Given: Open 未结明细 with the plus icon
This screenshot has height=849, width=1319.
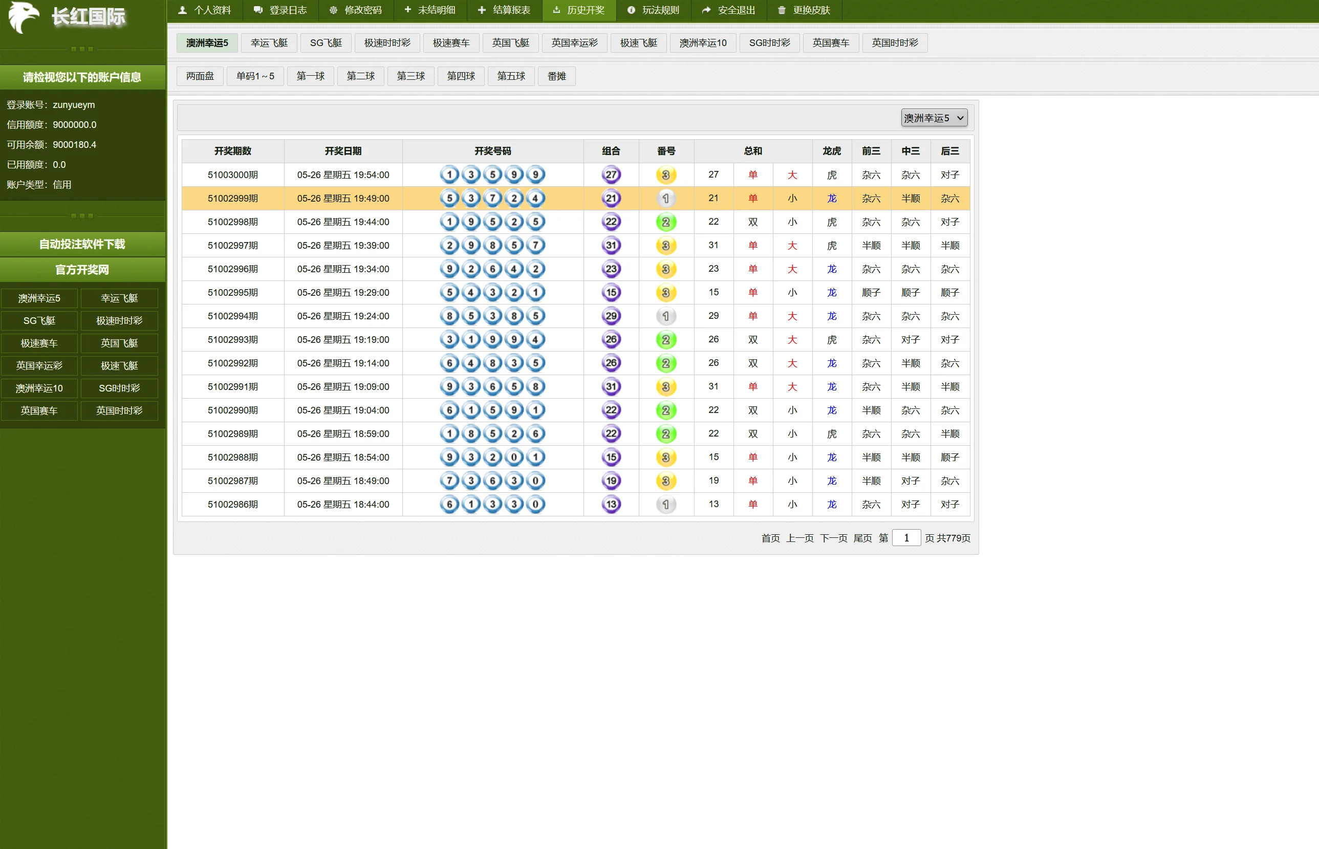Looking at the screenshot, I should [x=430, y=10].
